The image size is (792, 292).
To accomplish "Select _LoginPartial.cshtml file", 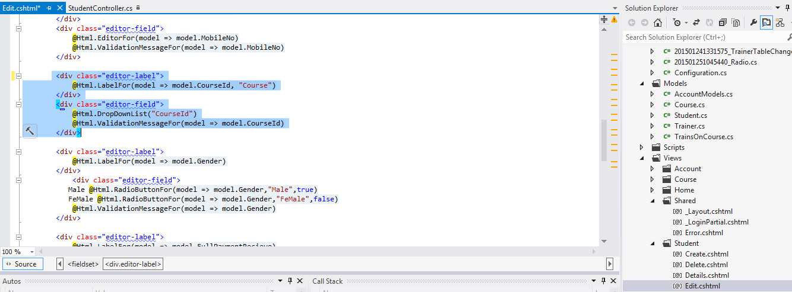I will [x=717, y=222].
